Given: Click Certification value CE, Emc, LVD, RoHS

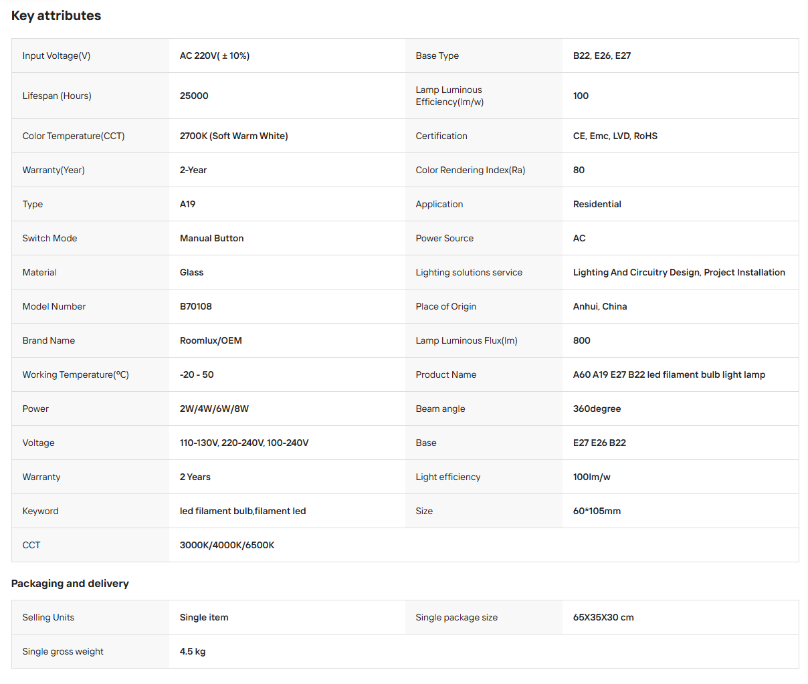Looking at the screenshot, I should click(x=615, y=136).
